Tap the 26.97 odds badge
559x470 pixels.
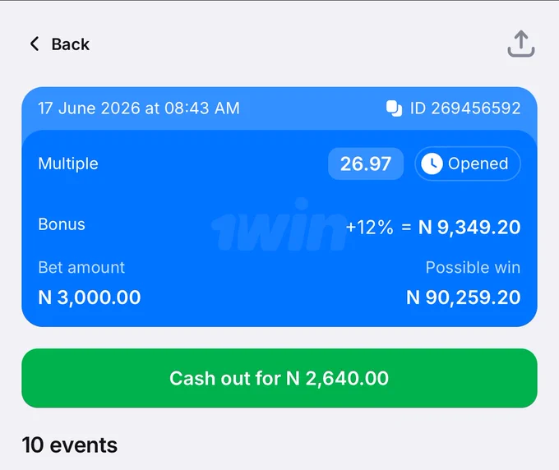(366, 164)
